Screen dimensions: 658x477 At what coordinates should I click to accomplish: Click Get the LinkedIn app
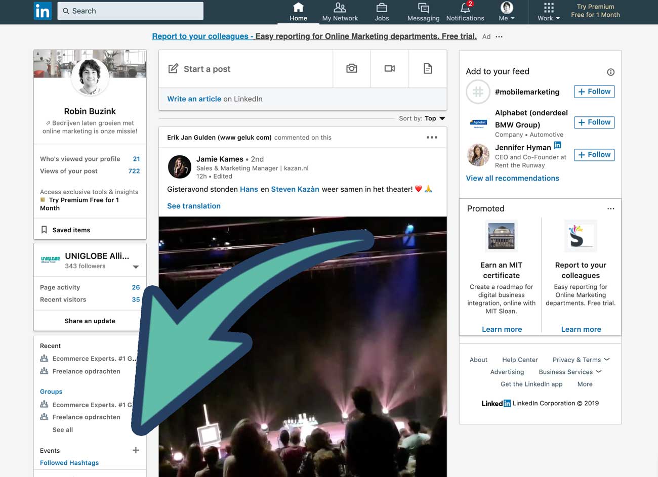click(531, 384)
